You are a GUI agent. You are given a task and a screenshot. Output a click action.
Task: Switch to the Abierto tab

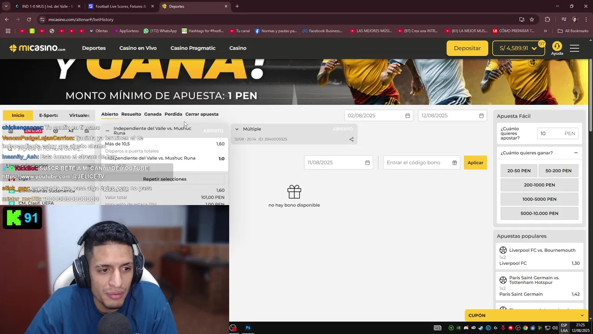110,114
